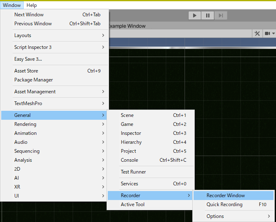Screen dimensions: 276x222
Task: Expand the UI submenu
Action: (54, 196)
